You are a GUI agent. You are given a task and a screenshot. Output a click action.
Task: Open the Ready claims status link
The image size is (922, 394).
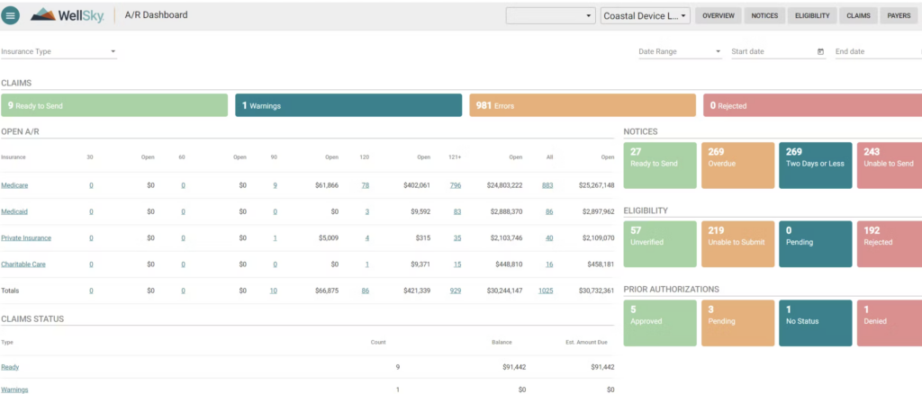click(x=10, y=367)
